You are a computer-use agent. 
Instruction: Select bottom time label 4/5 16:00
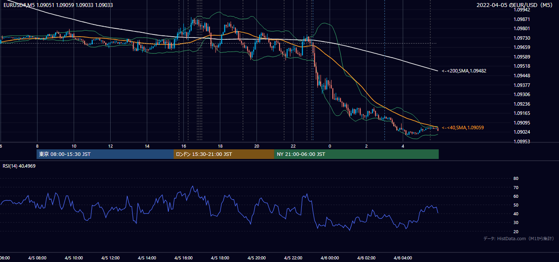[184, 258]
